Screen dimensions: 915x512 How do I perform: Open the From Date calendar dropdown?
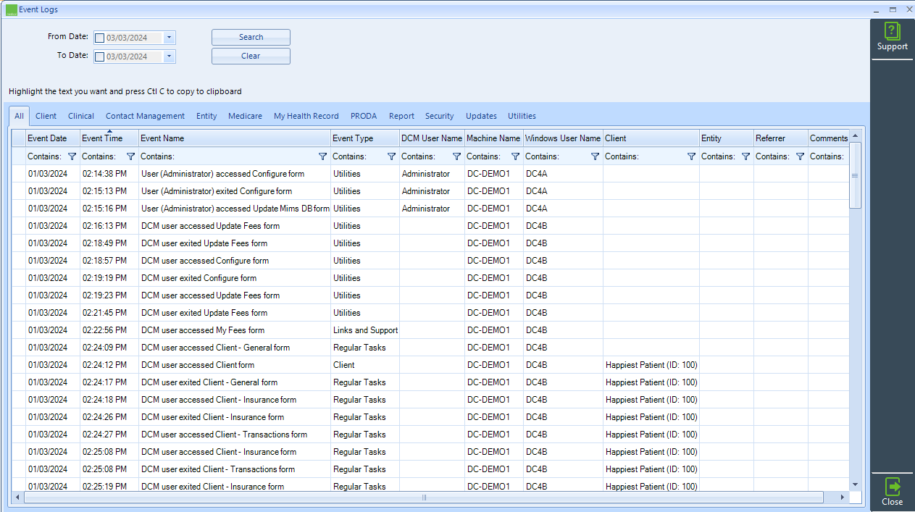point(169,37)
